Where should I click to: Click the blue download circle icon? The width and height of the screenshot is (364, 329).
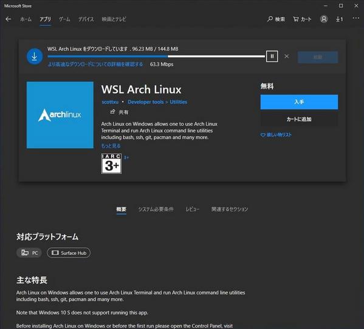[35, 56]
